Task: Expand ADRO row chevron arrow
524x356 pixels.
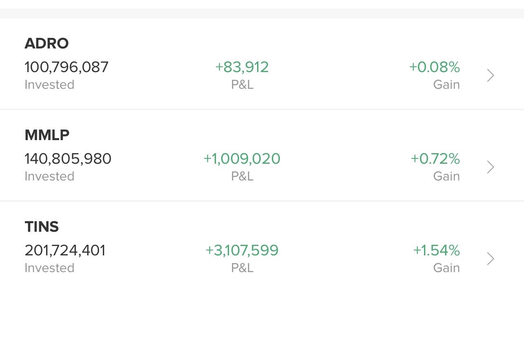Action: [x=491, y=75]
